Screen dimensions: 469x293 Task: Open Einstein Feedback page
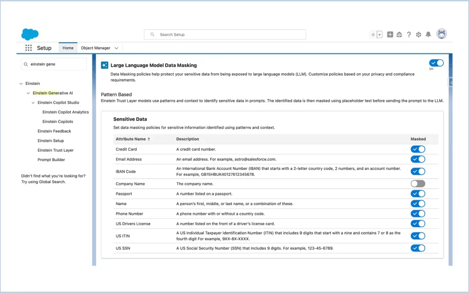pos(54,131)
